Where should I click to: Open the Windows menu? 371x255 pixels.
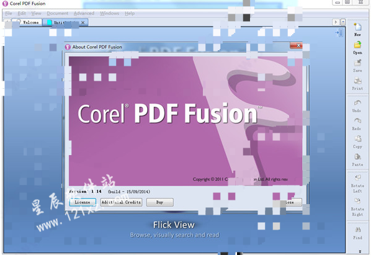click(109, 13)
